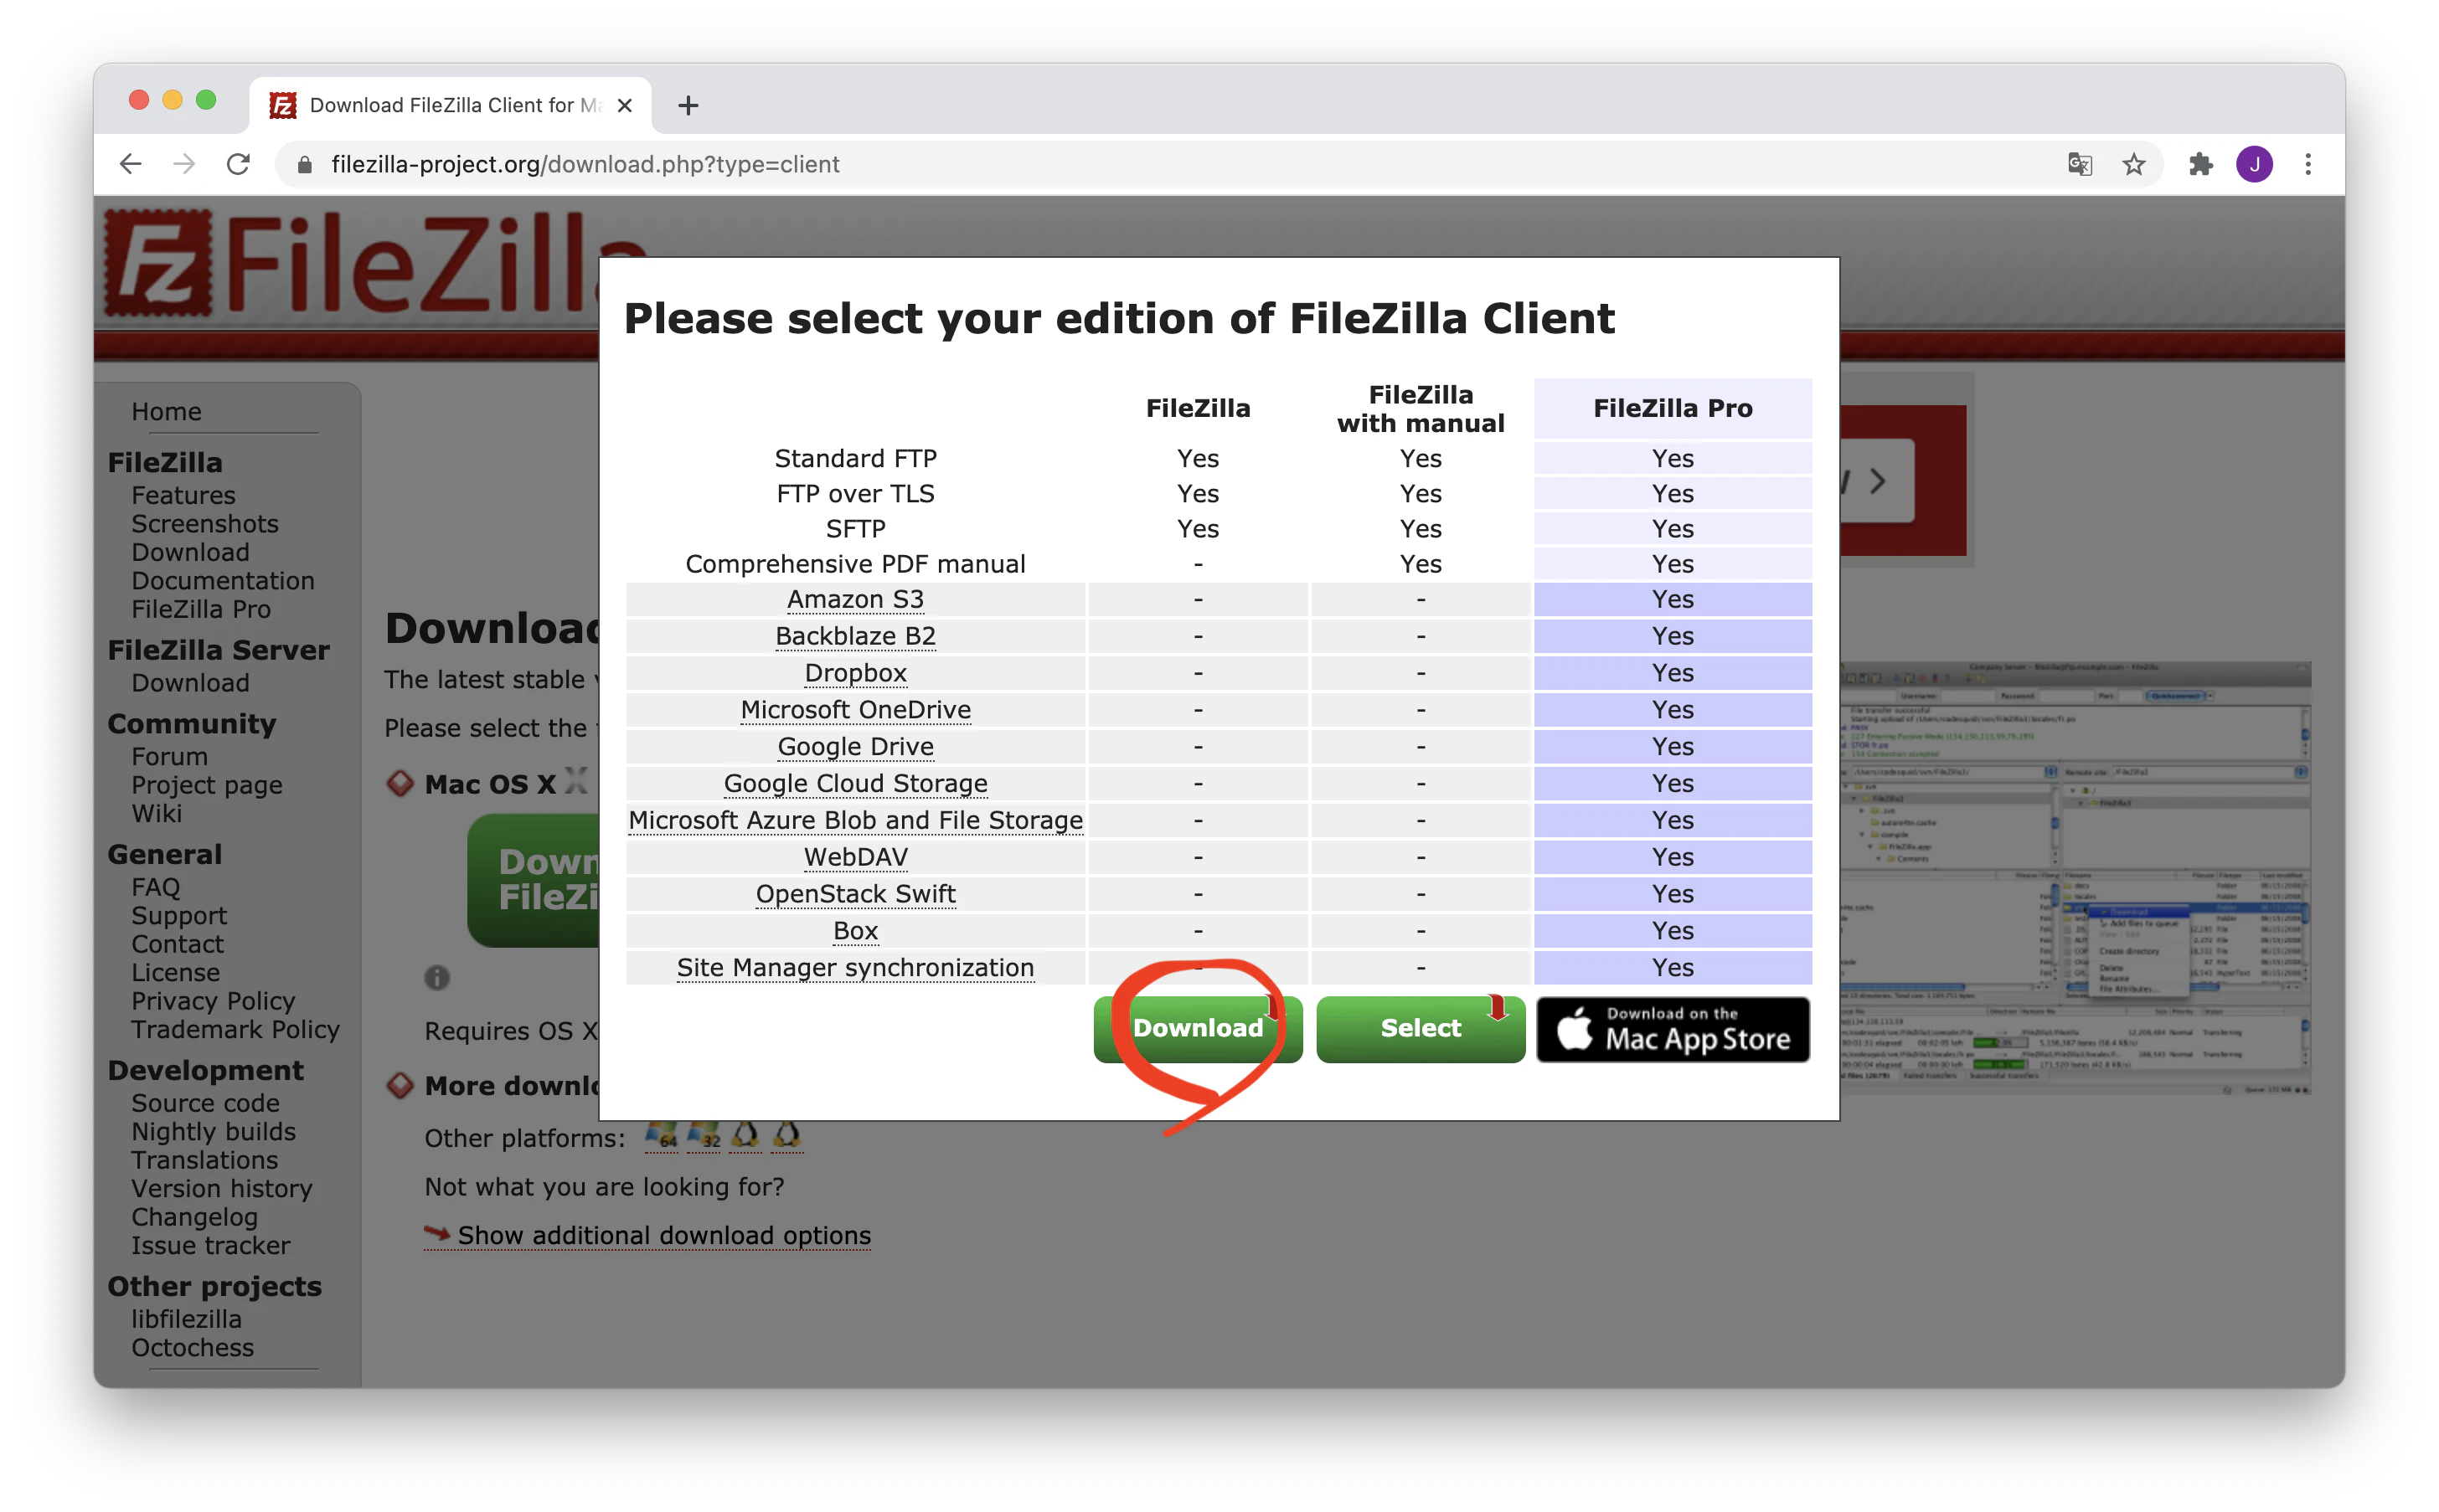Screen dimensions: 2439x1512
Task: Open the Site Manager synchronization link
Action: pos(855,967)
